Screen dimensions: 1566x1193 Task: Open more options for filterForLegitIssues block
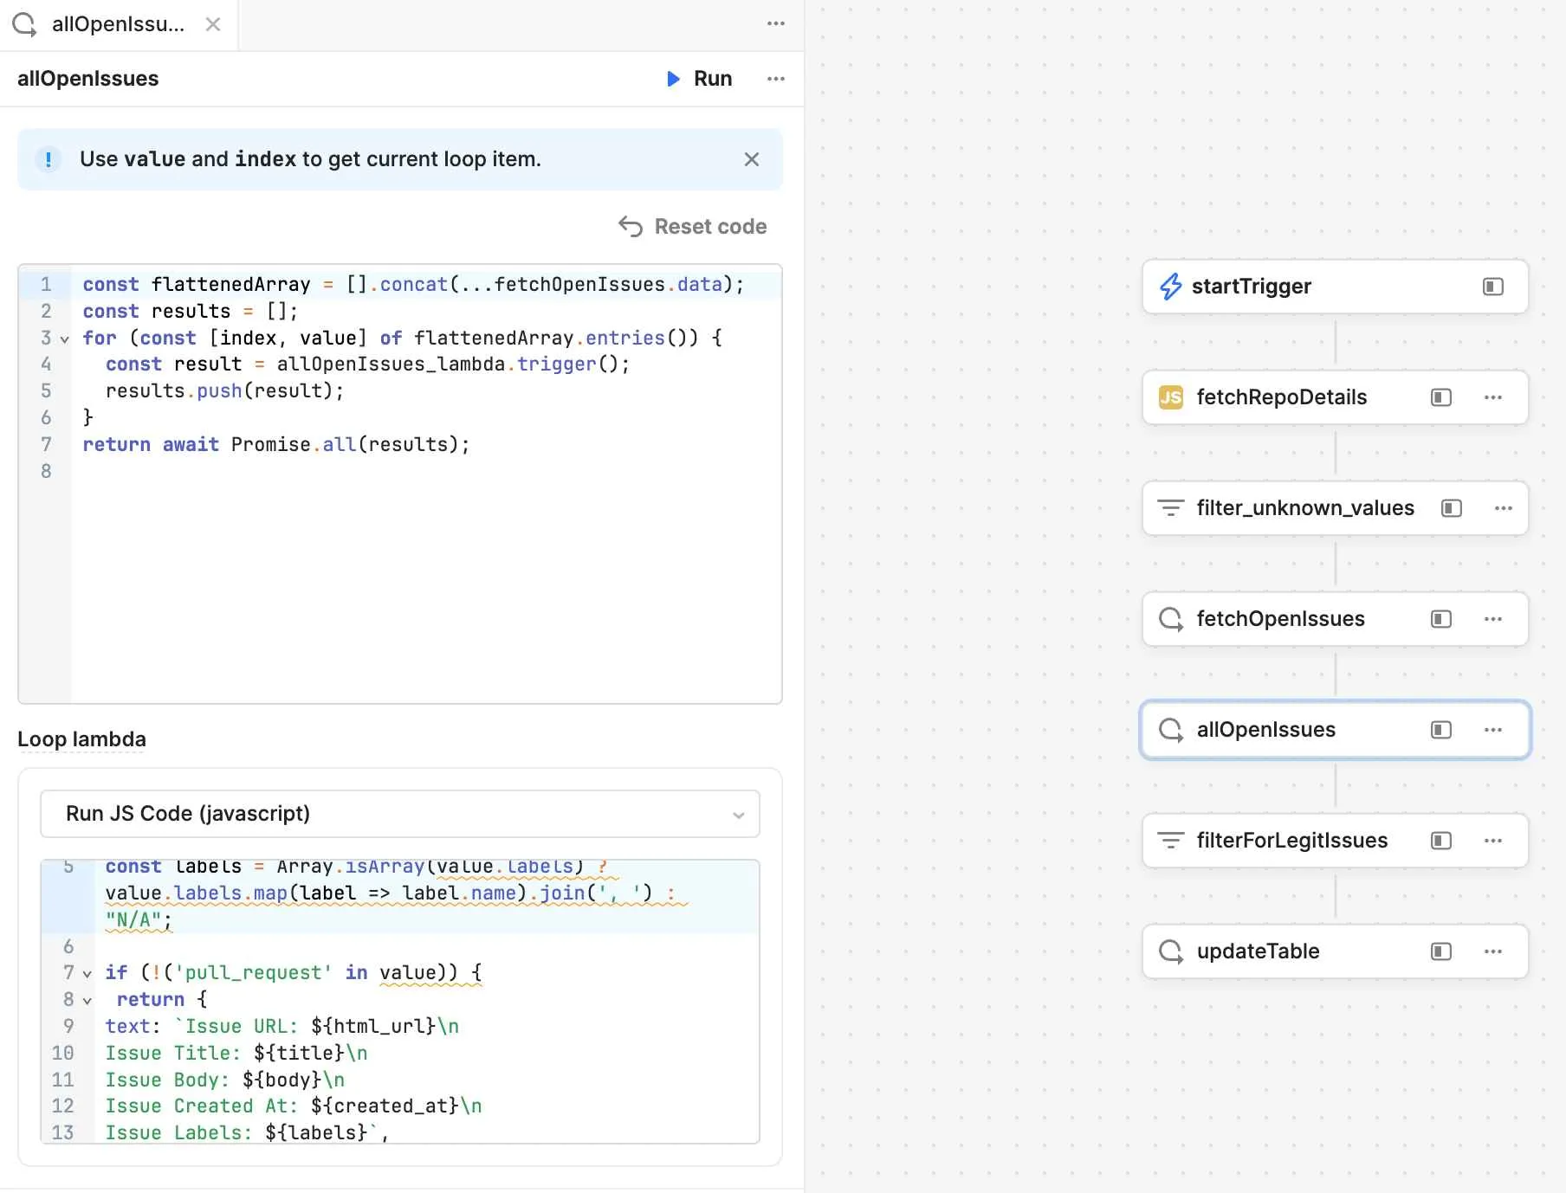1493,841
